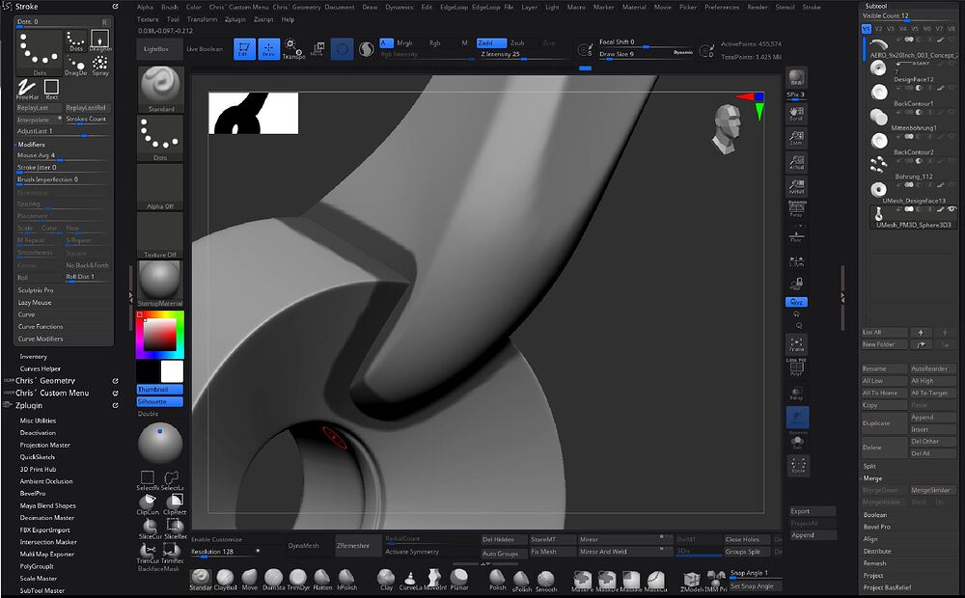
Task: Expand the Sculptris Pro section
Action: 36,290
